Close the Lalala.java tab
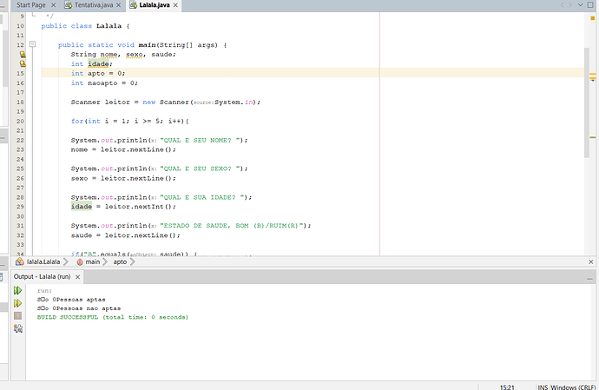 pyautogui.click(x=175, y=5)
